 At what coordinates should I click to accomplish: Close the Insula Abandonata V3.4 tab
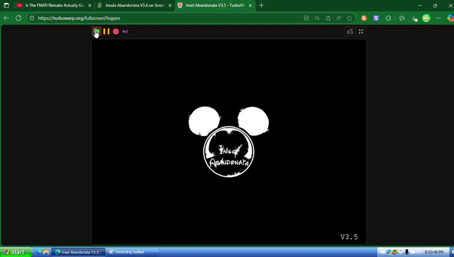[x=170, y=5]
